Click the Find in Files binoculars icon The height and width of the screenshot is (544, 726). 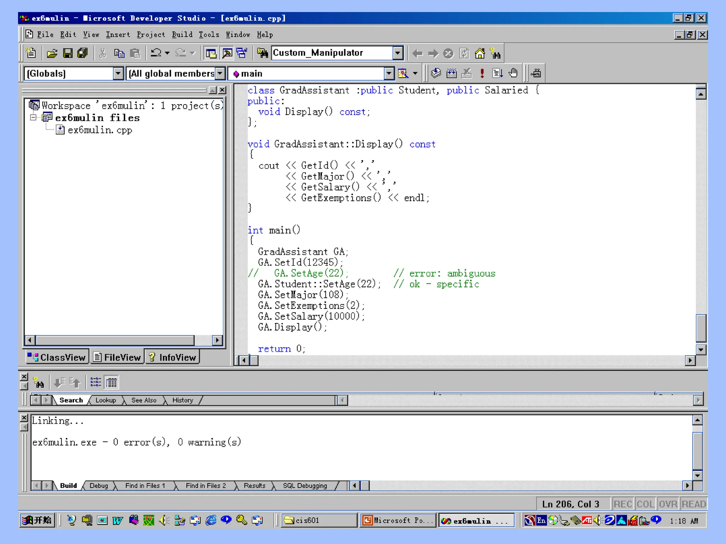pyautogui.click(x=263, y=53)
